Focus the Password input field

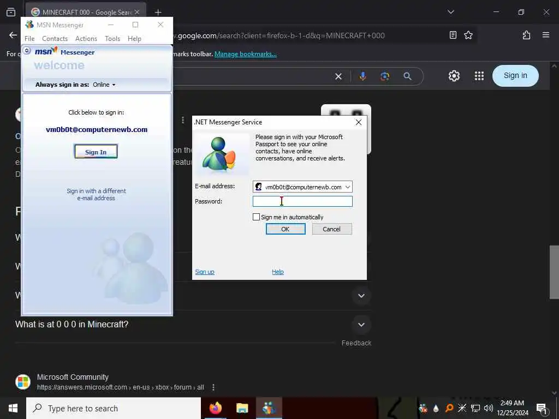[302, 201]
